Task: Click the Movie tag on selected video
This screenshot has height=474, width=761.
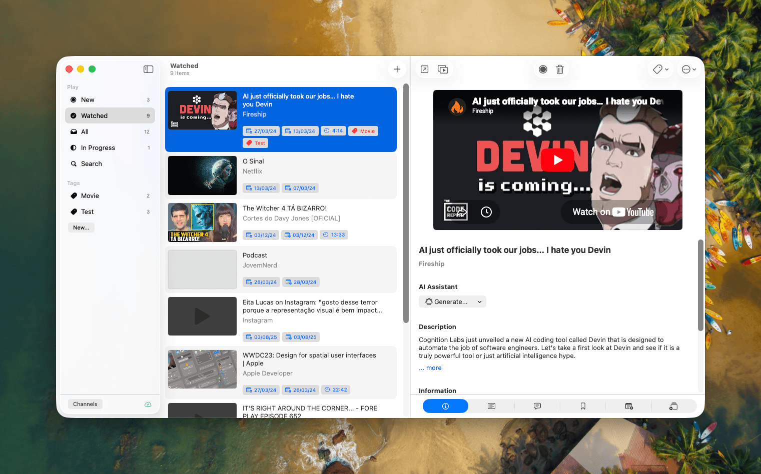Action: 363,131
